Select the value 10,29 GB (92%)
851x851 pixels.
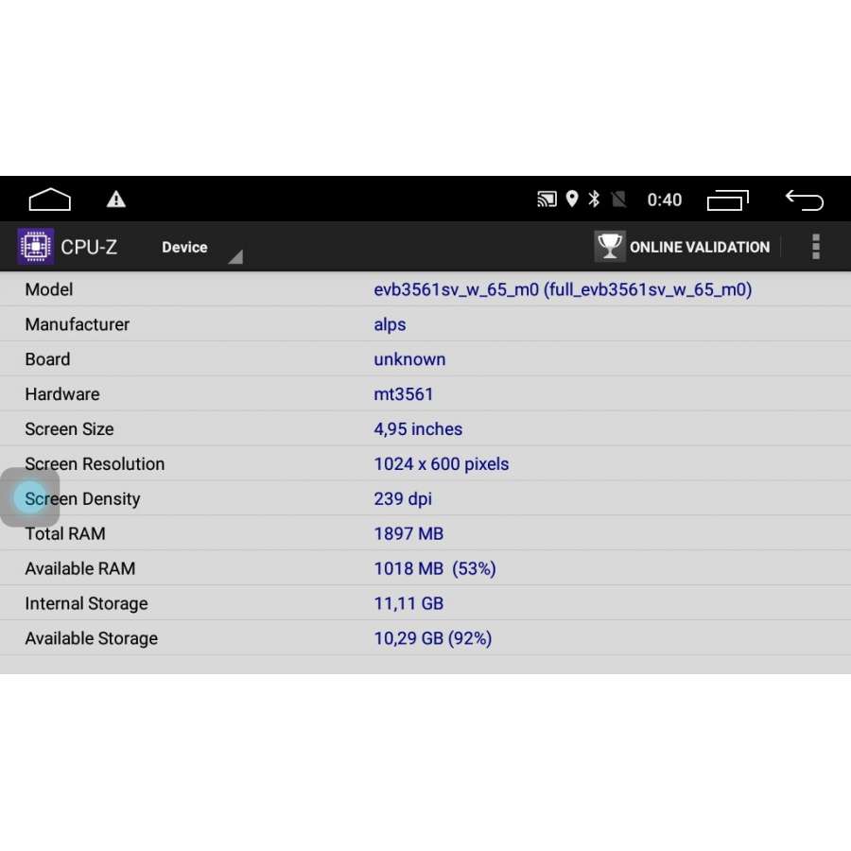pos(432,638)
